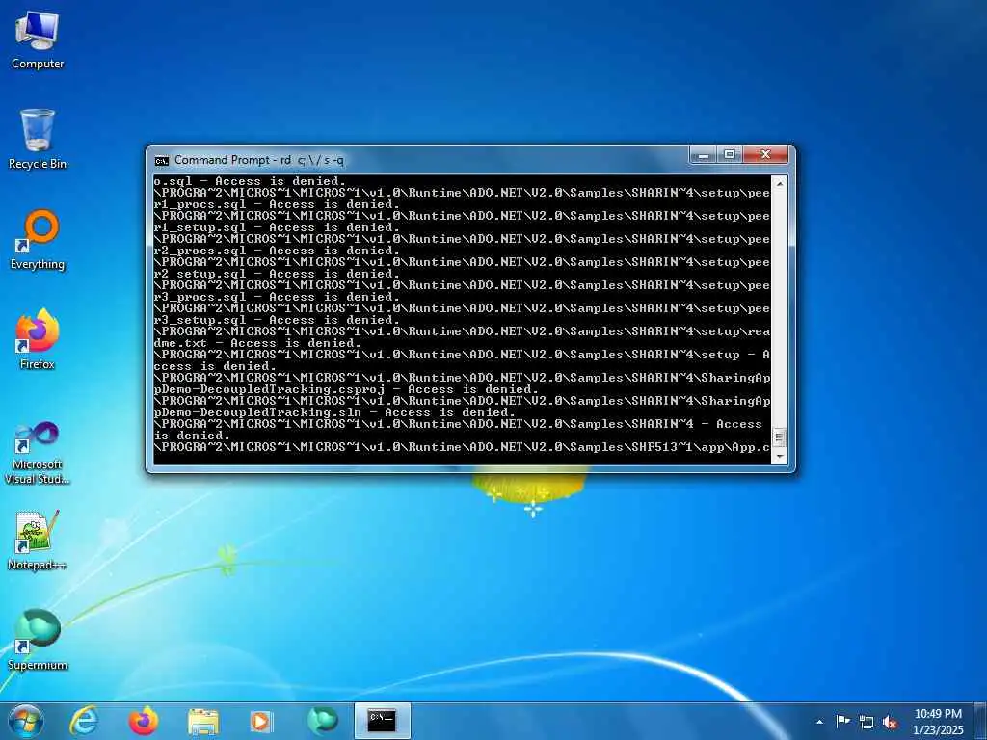The image size is (987, 740).
Task: Open Microsoft Visual Studio desktop shortcut
Action: 38,453
